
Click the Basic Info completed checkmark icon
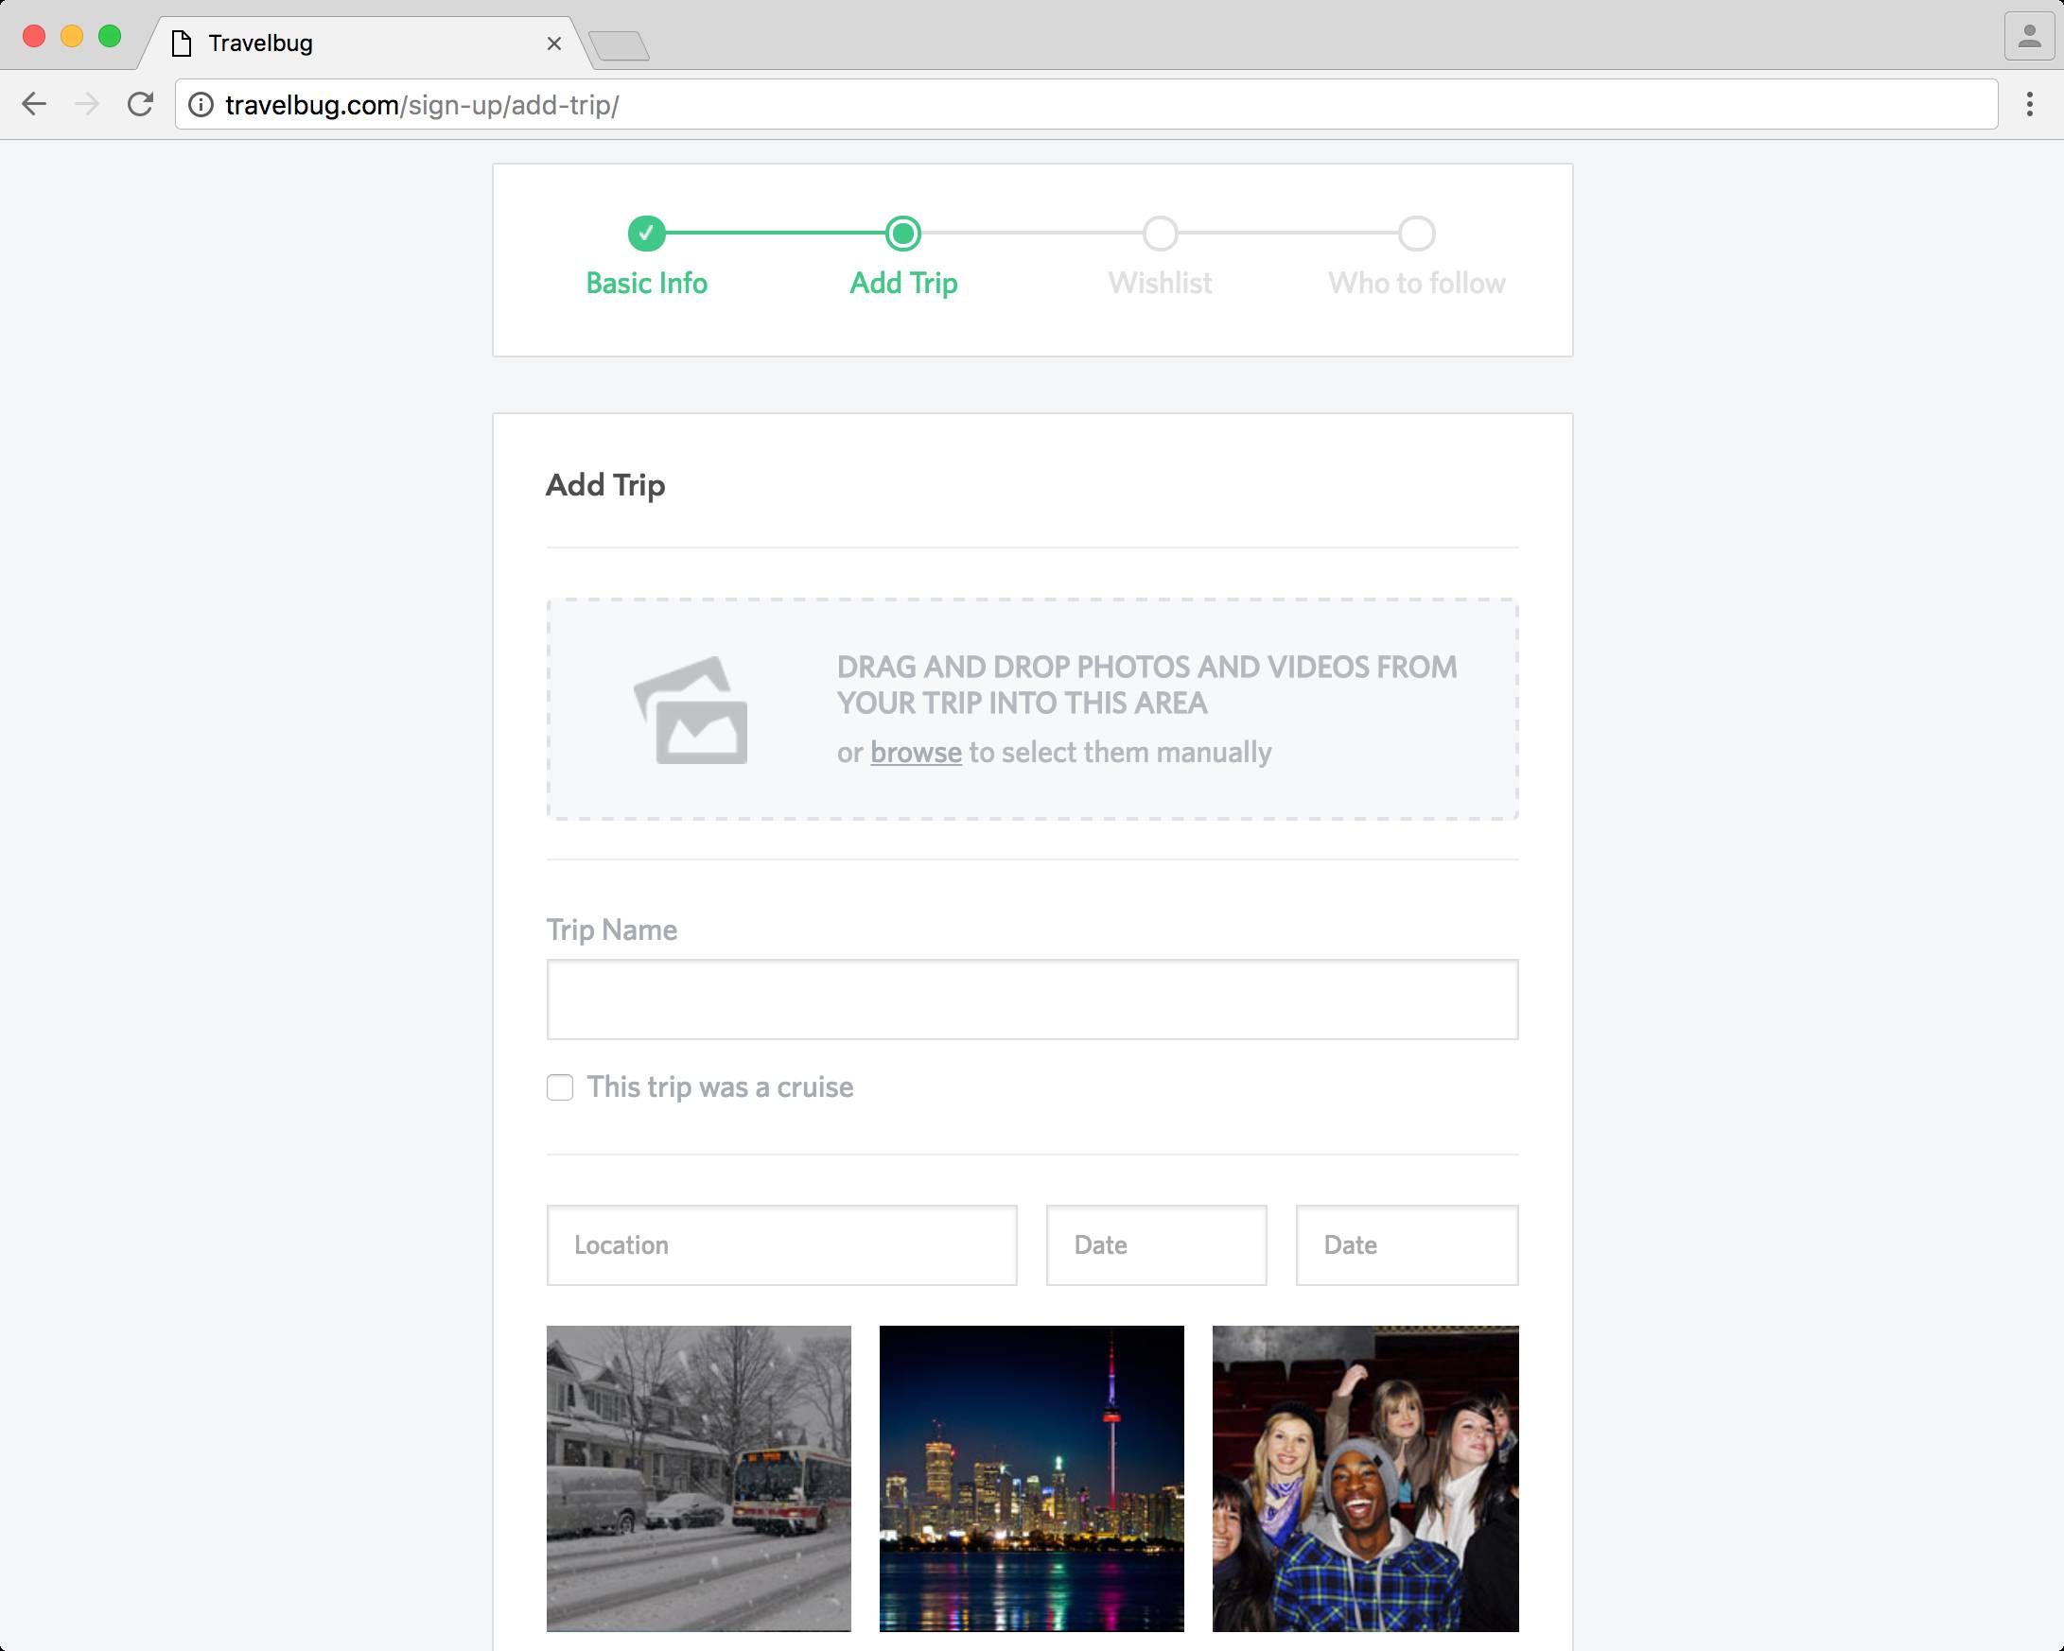click(647, 233)
